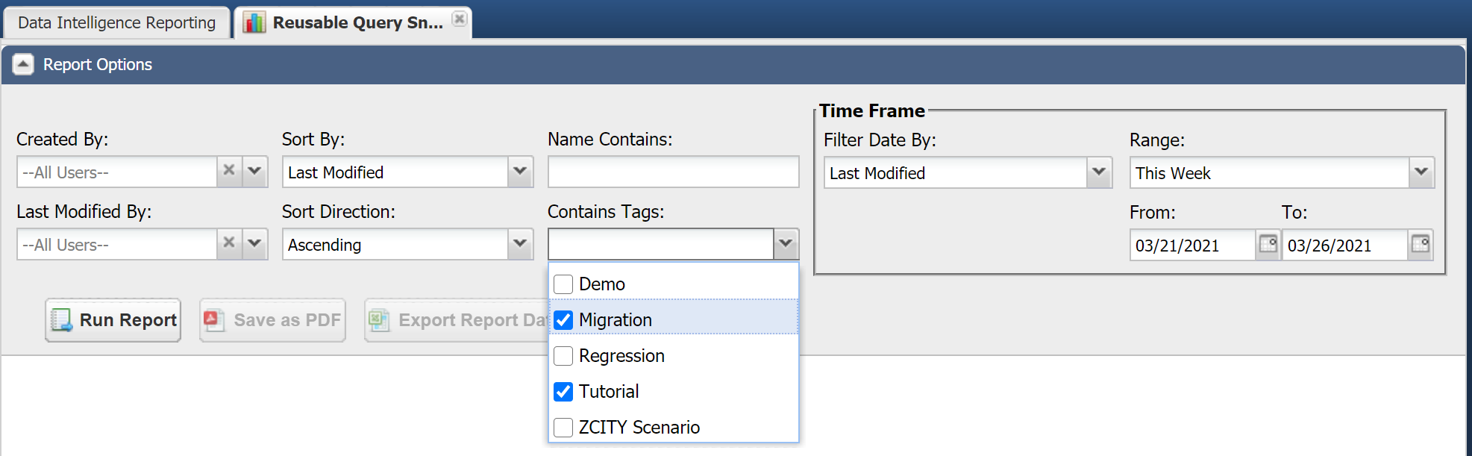Uncheck the Migration tag
The image size is (1472, 456).
[563, 320]
